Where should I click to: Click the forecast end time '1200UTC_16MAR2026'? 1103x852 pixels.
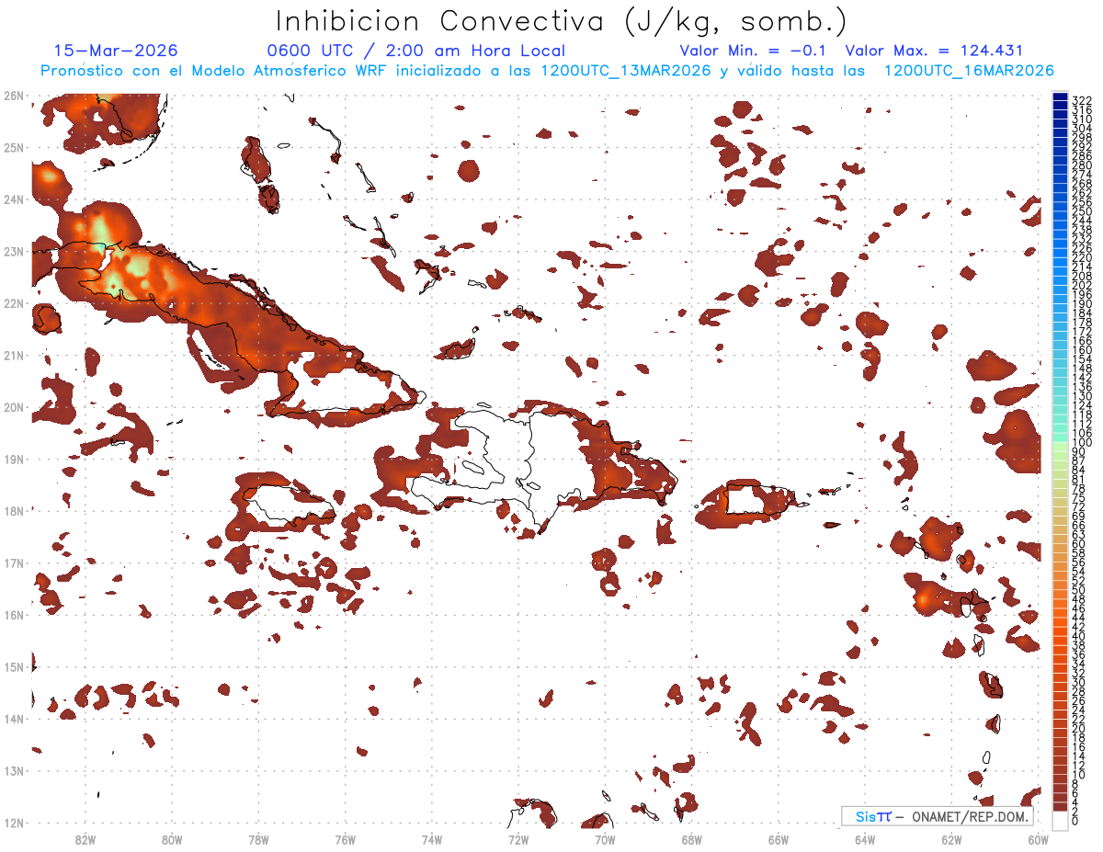click(968, 71)
